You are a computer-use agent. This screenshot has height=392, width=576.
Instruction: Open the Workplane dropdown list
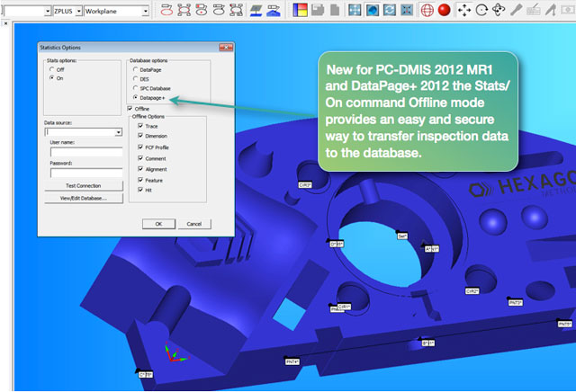[x=147, y=12]
